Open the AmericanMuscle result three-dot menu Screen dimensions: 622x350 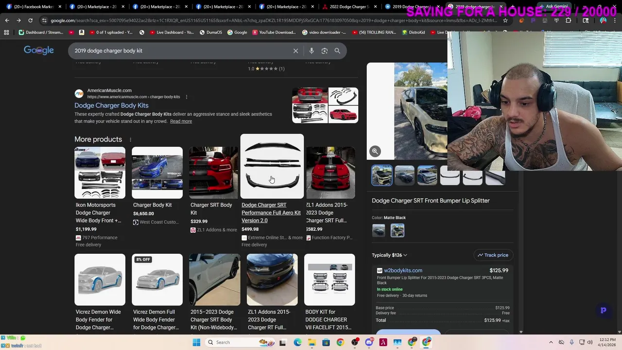click(186, 97)
